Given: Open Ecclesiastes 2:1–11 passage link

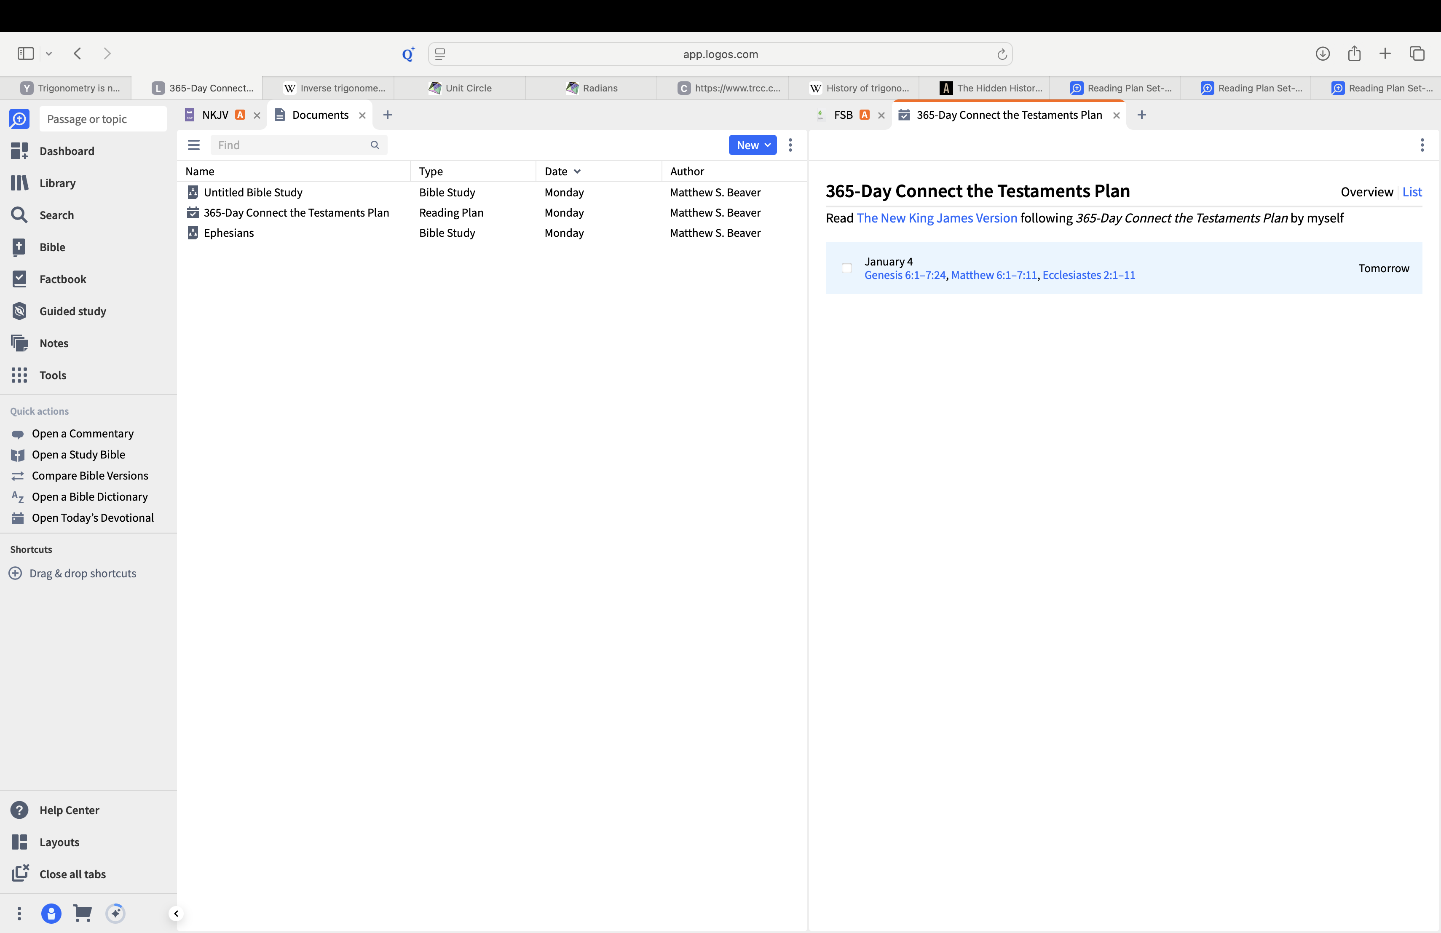Looking at the screenshot, I should tap(1089, 275).
